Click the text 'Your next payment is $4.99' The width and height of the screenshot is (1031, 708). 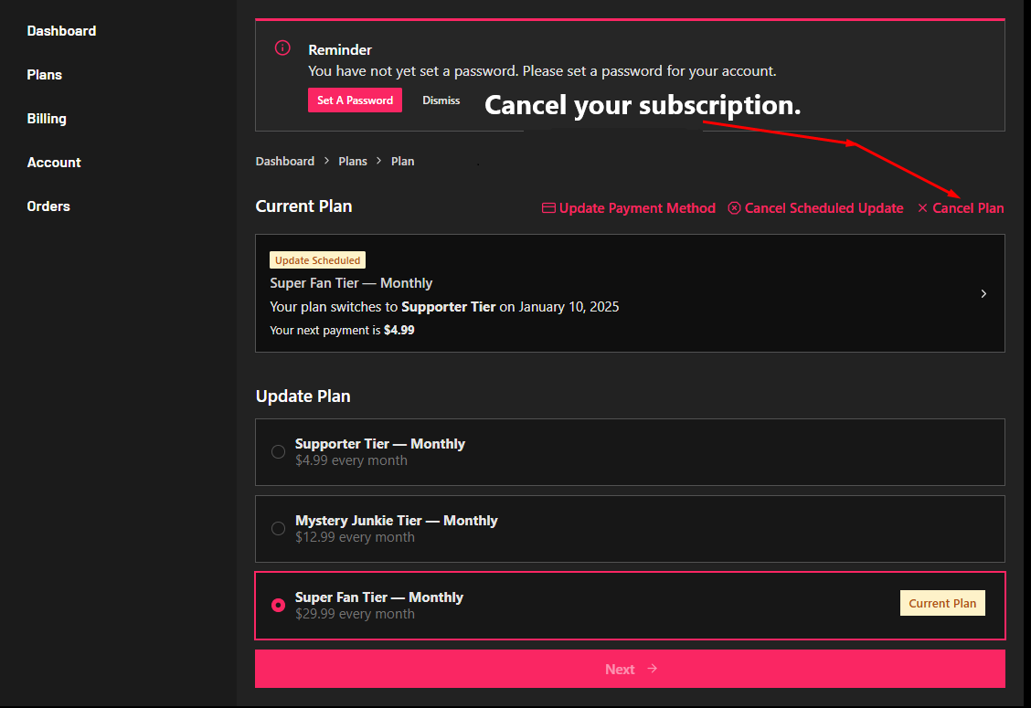(342, 330)
